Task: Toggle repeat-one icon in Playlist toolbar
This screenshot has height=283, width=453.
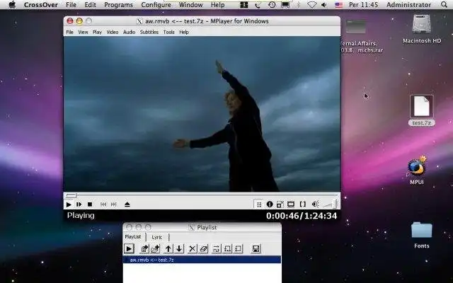Action: click(239, 248)
